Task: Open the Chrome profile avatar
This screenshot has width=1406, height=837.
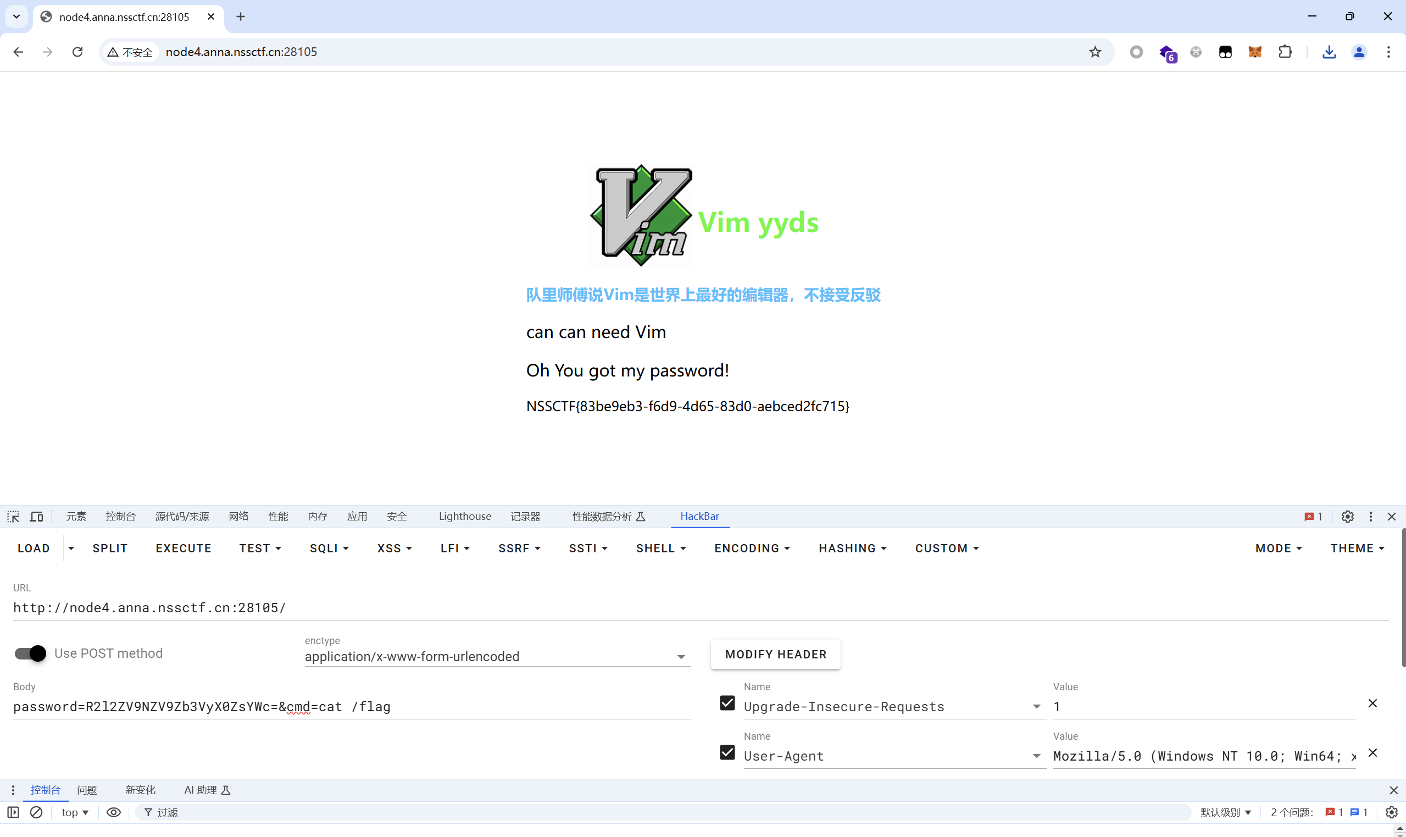Action: pyautogui.click(x=1359, y=52)
